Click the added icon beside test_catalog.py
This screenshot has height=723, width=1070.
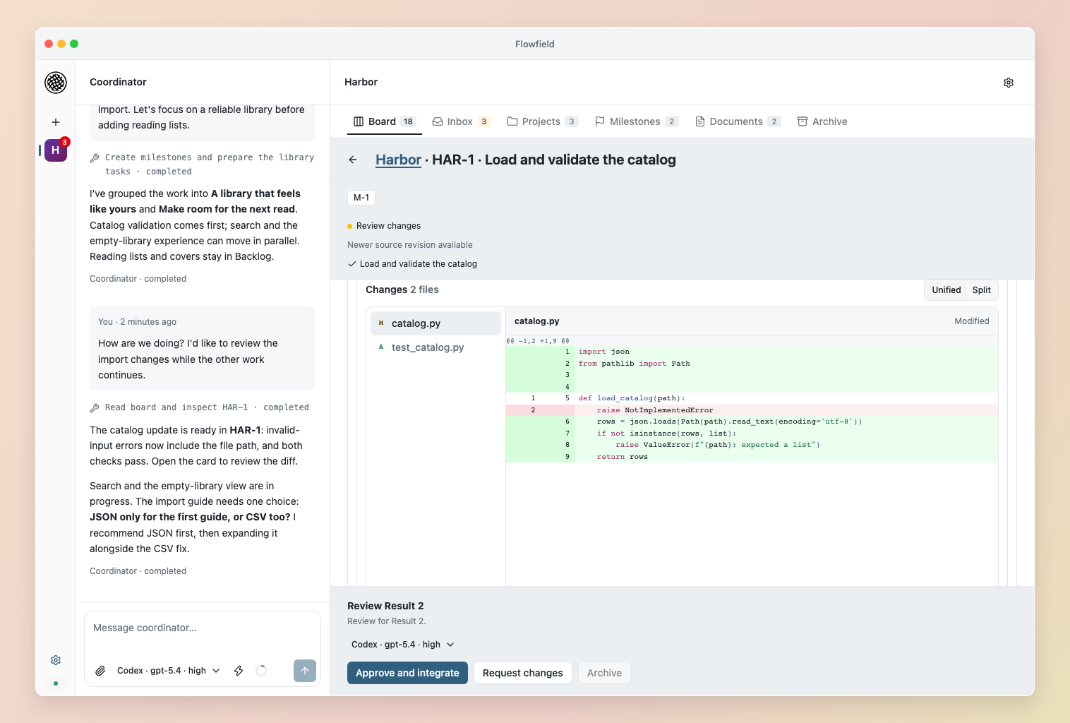click(x=381, y=347)
